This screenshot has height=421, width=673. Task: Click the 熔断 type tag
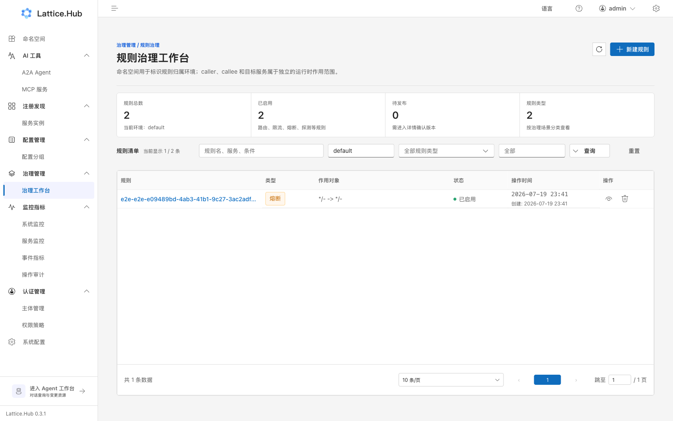pyautogui.click(x=275, y=199)
